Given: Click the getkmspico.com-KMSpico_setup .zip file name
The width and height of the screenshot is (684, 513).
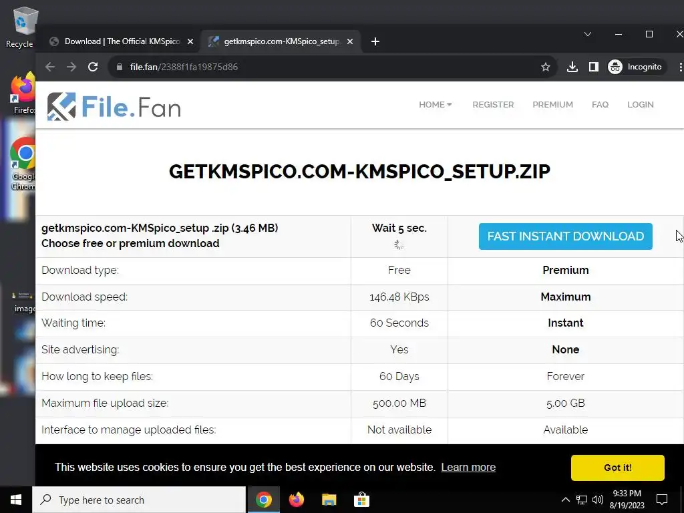Looking at the screenshot, I should [x=160, y=228].
